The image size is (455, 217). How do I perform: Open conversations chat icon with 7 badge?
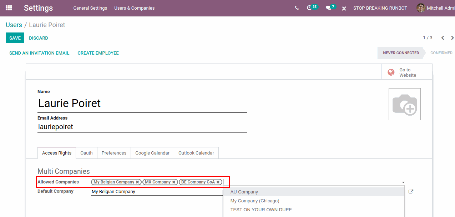point(328,8)
